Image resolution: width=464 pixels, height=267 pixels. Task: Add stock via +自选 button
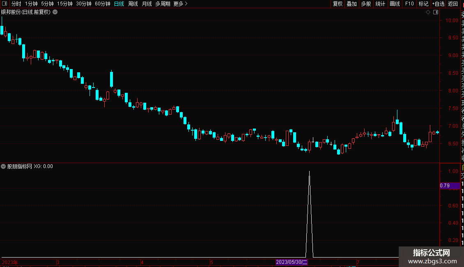coord(438,4)
